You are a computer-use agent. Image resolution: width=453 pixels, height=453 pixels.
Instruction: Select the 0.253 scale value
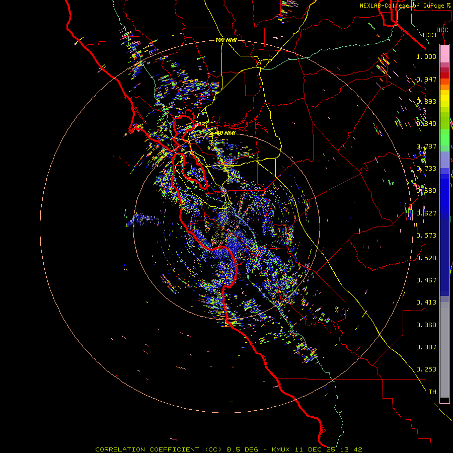426,369
